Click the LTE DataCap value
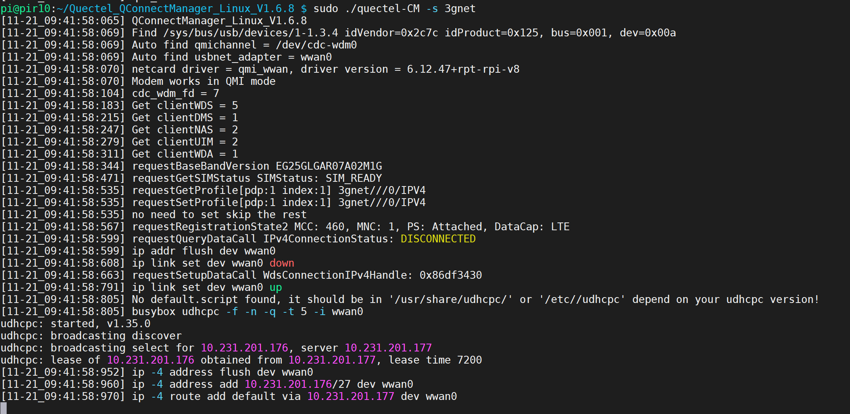This screenshot has height=414, width=850. [x=560, y=227]
